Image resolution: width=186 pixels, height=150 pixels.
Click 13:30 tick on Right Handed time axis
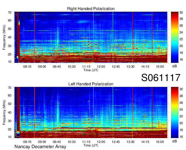click(x=130, y=67)
